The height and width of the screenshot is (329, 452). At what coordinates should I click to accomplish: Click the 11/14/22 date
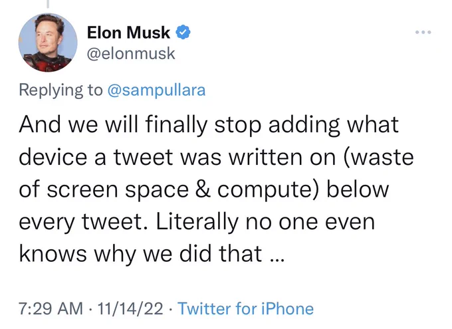pos(130,308)
